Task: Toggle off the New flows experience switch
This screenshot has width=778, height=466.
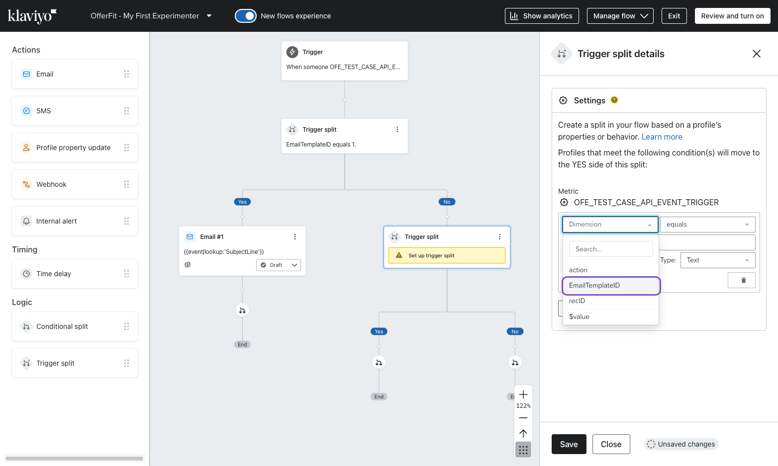Action: (246, 15)
